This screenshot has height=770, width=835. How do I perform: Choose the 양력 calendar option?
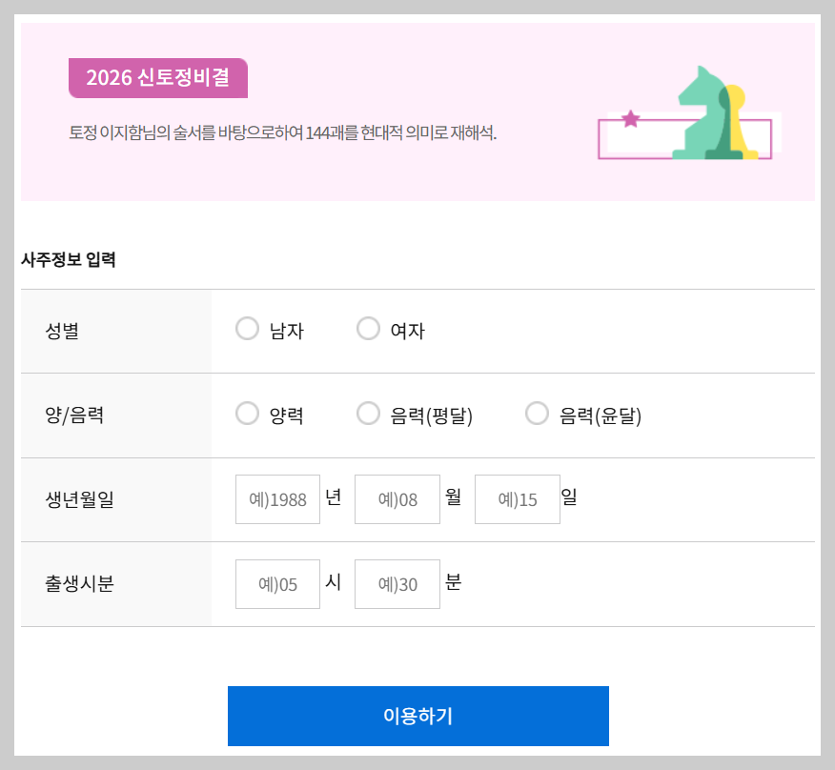click(248, 414)
